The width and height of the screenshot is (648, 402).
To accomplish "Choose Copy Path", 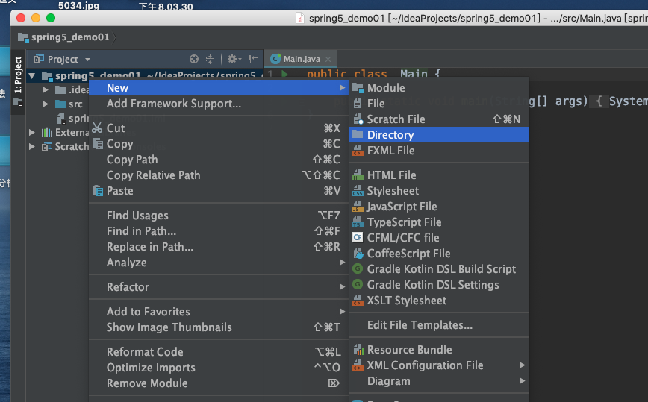I will point(219,160).
